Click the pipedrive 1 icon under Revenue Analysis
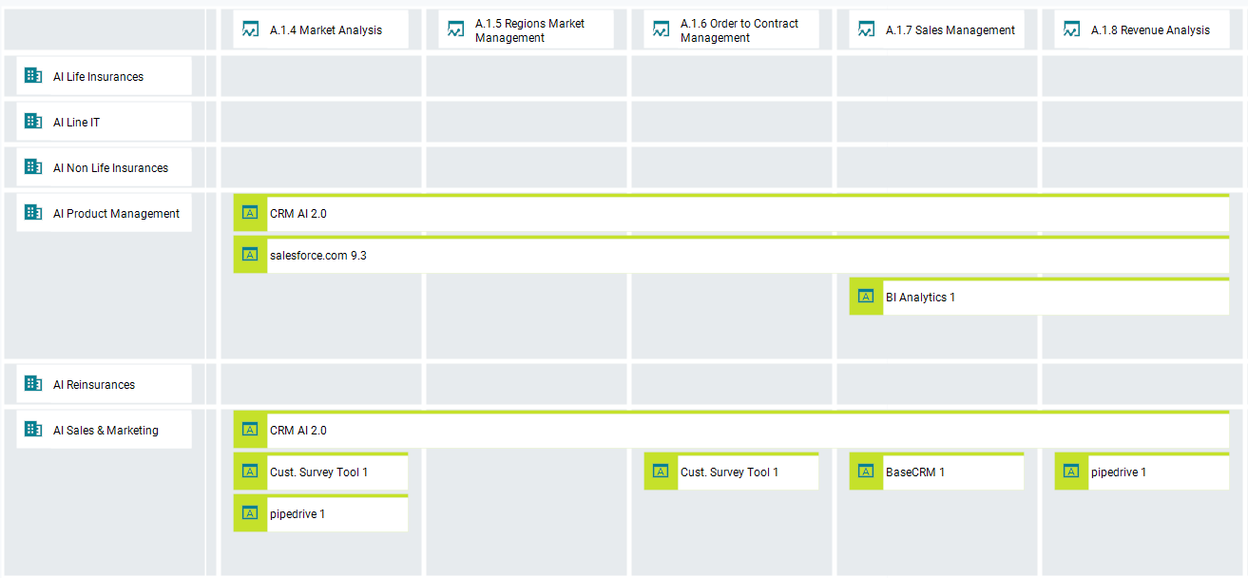The height and width of the screenshot is (578, 1248). [x=1071, y=471]
